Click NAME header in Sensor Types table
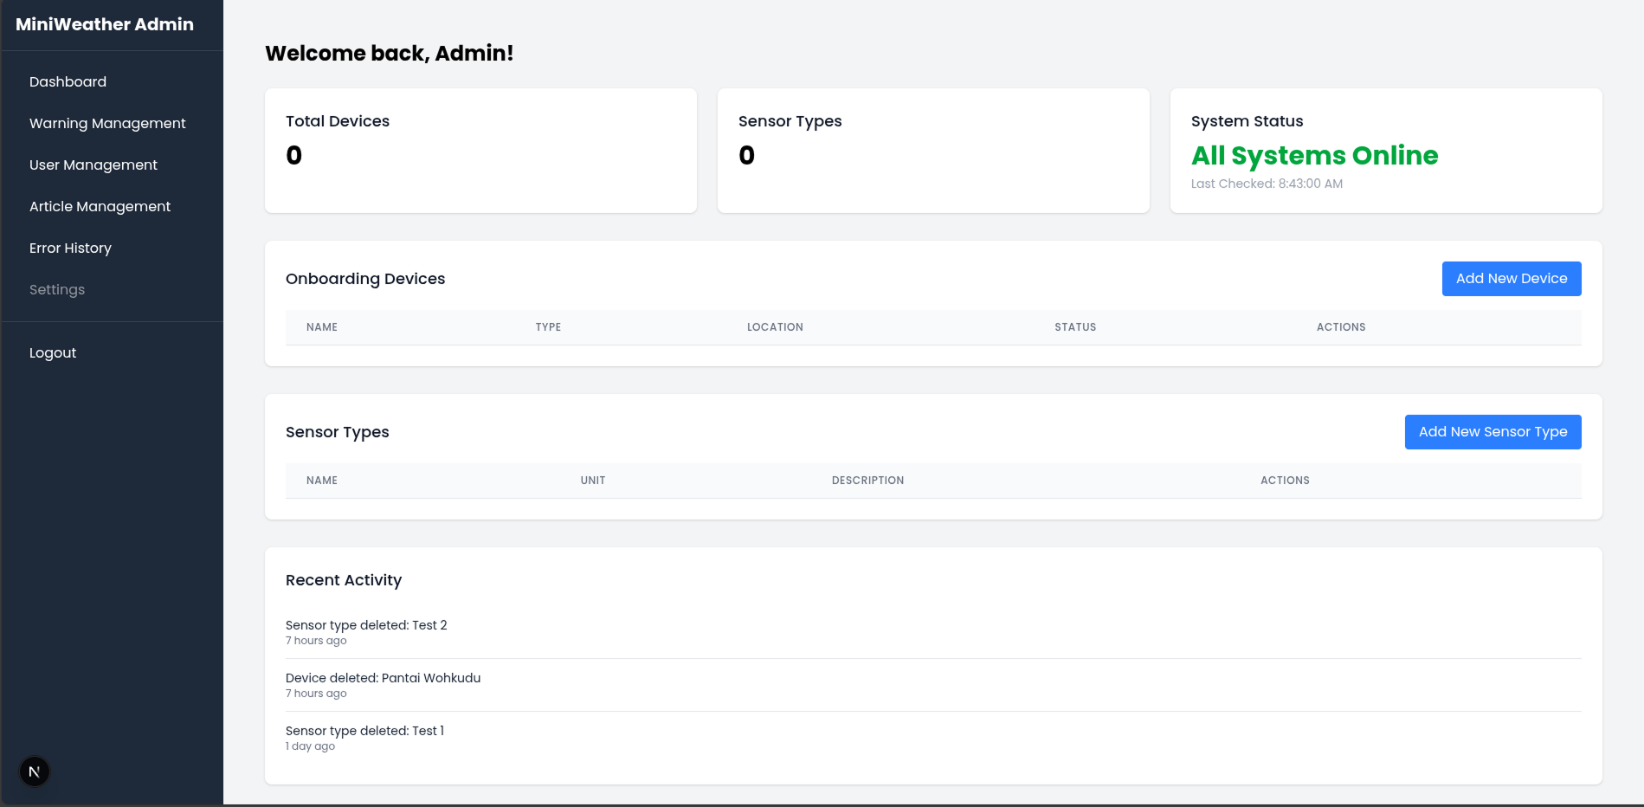Viewport: 1644px width, 807px height. point(322,481)
